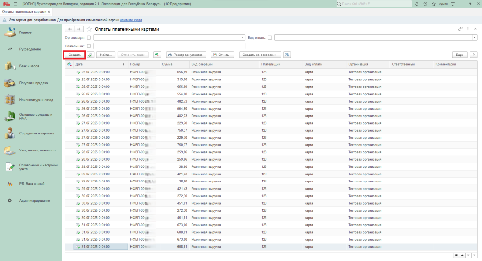Expand the Отчеты dropdown
This screenshot has width=482, height=261.
click(223, 55)
